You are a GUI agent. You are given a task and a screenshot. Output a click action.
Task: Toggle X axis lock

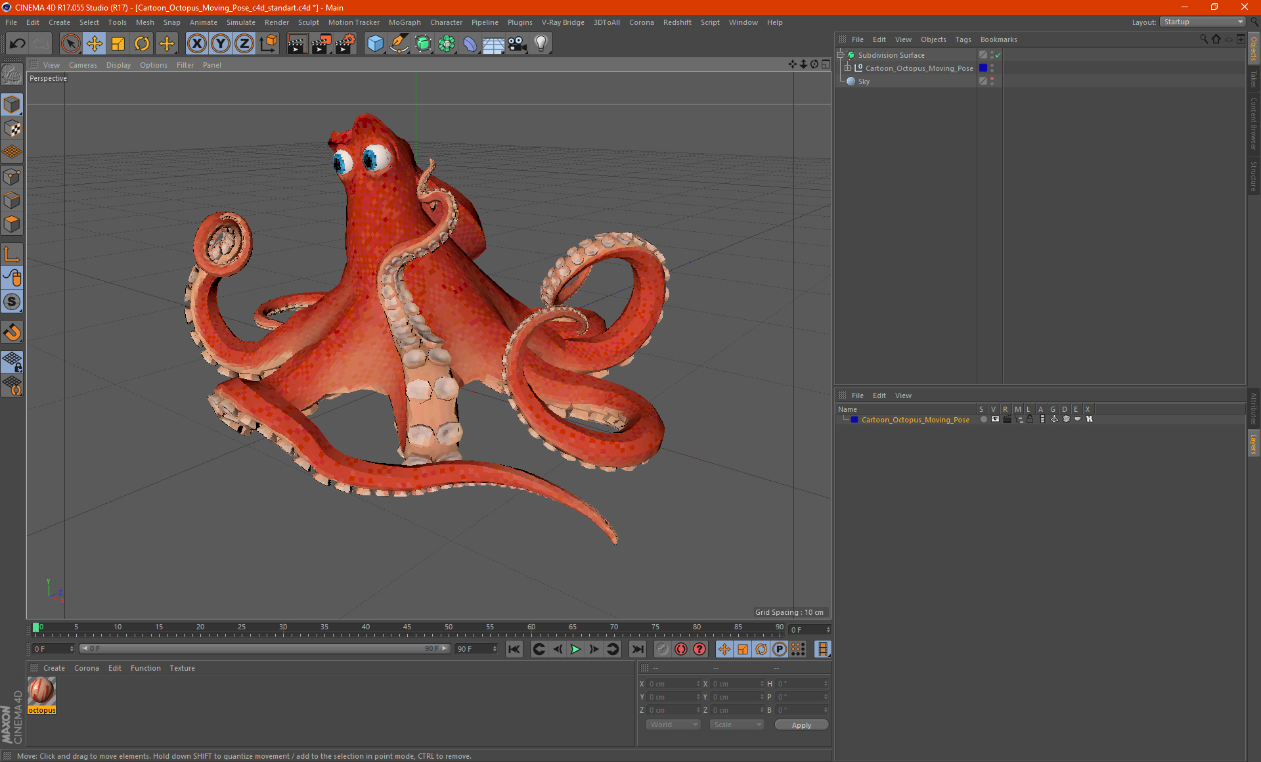197,44
